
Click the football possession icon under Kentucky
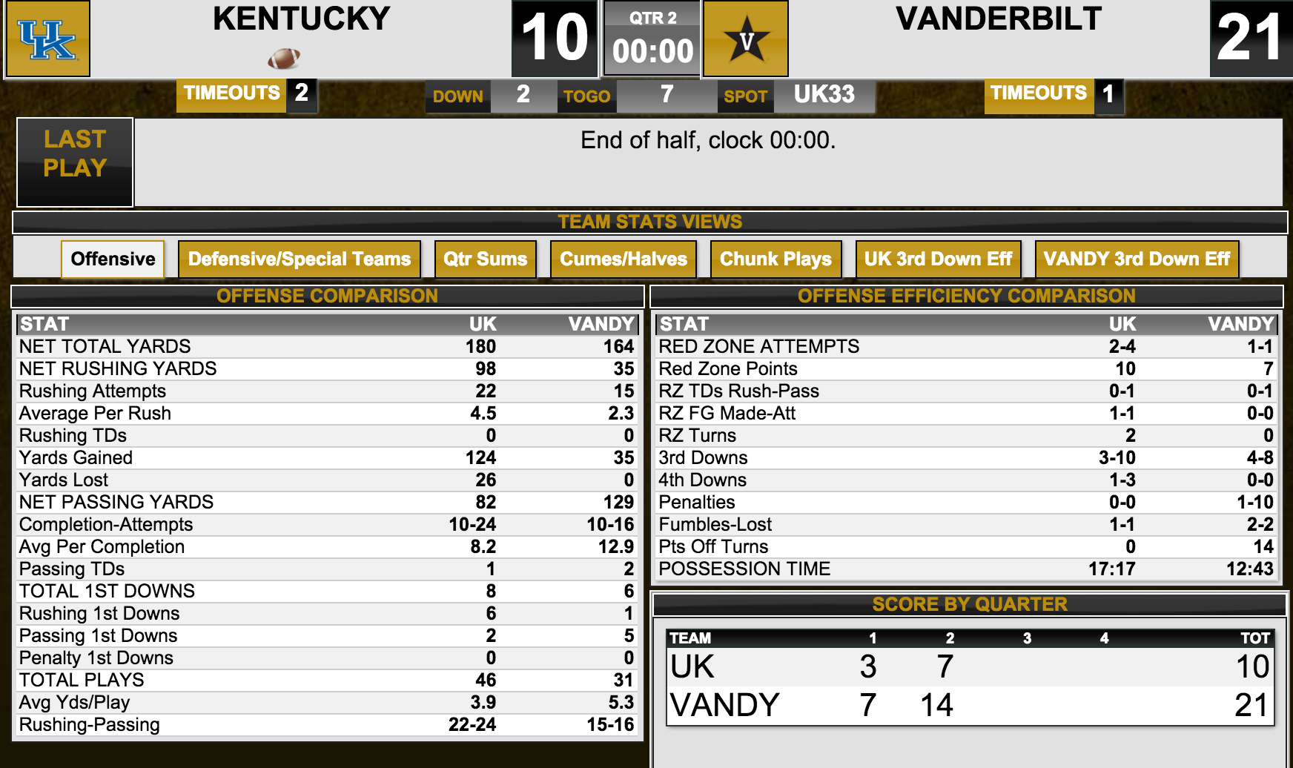tap(283, 58)
